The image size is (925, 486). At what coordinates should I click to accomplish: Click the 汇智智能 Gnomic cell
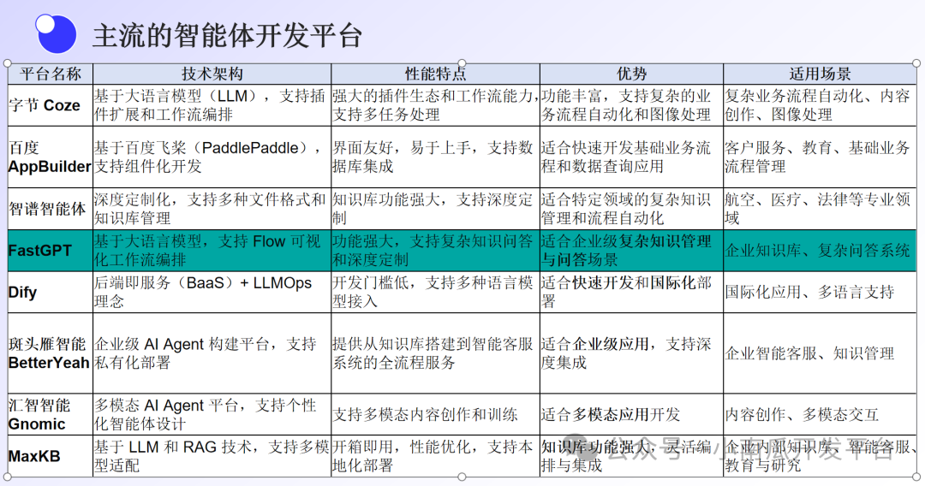click(51, 415)
